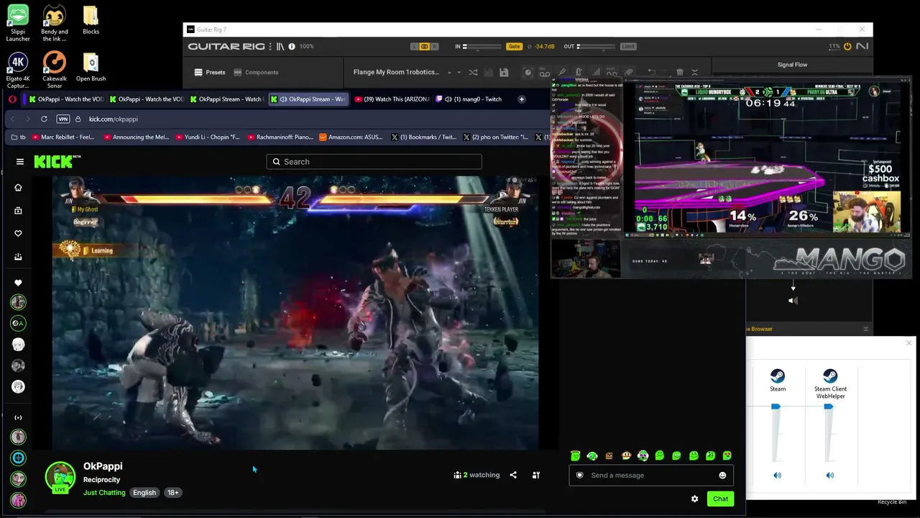Show Guitar Rig info icon
Viewport: 920px width, 518px height.
pyautogui.click(x=292, y=47)
